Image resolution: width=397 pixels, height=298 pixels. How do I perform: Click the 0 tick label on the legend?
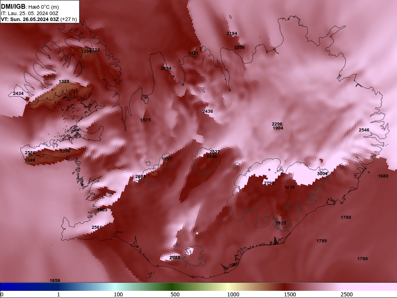click(x=2, y=294)
